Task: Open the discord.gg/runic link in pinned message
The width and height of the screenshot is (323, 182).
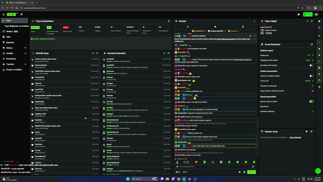Action: [226, 39]
